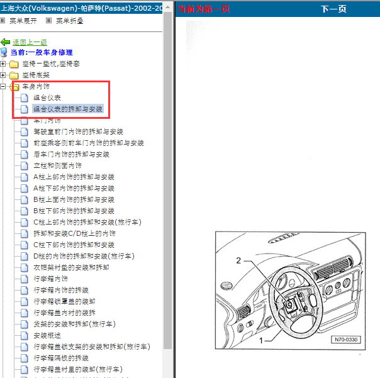380x378 pixels.
Task: Open 安装概述 entry
Action: click(x=47, y=336)
